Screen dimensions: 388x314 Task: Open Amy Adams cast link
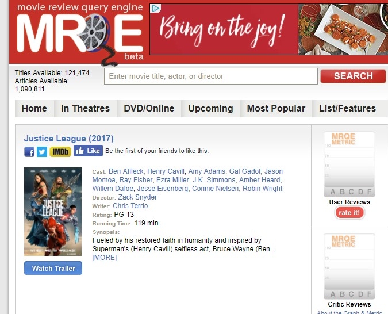206,171
